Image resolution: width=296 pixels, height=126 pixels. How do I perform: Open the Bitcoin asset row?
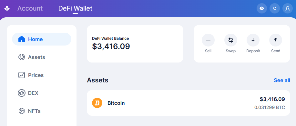(x=189, y=103)
